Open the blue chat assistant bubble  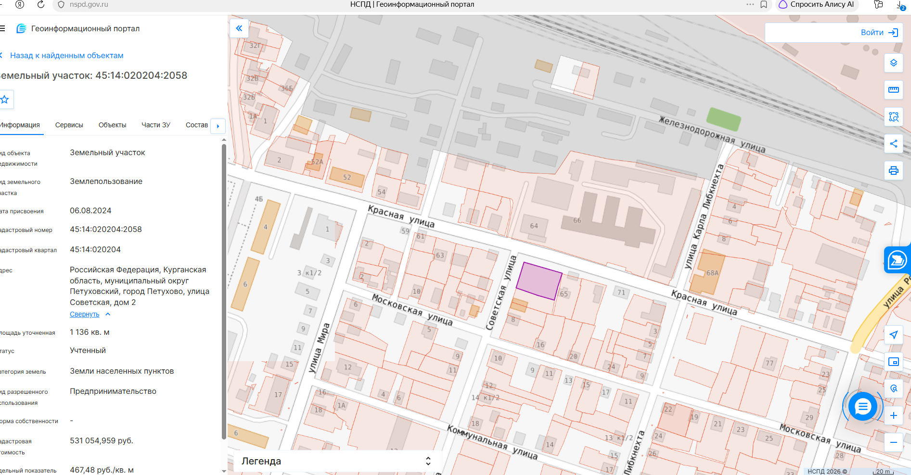pyautogui.click(x=863, y=407)
